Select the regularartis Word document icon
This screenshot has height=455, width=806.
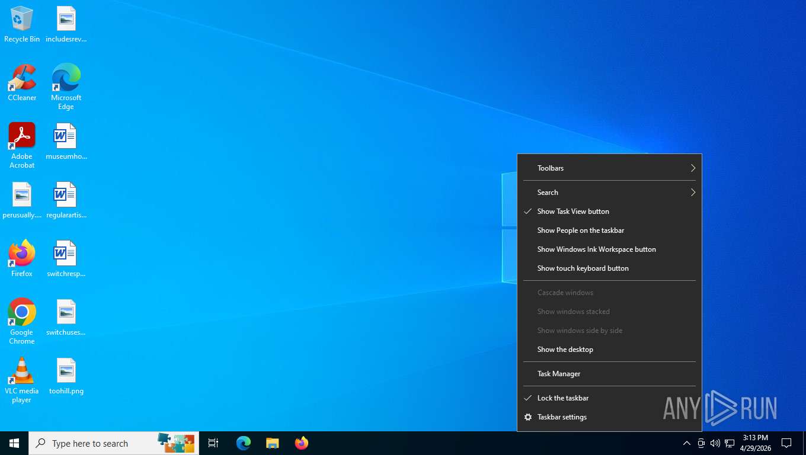tap(66, 200)
